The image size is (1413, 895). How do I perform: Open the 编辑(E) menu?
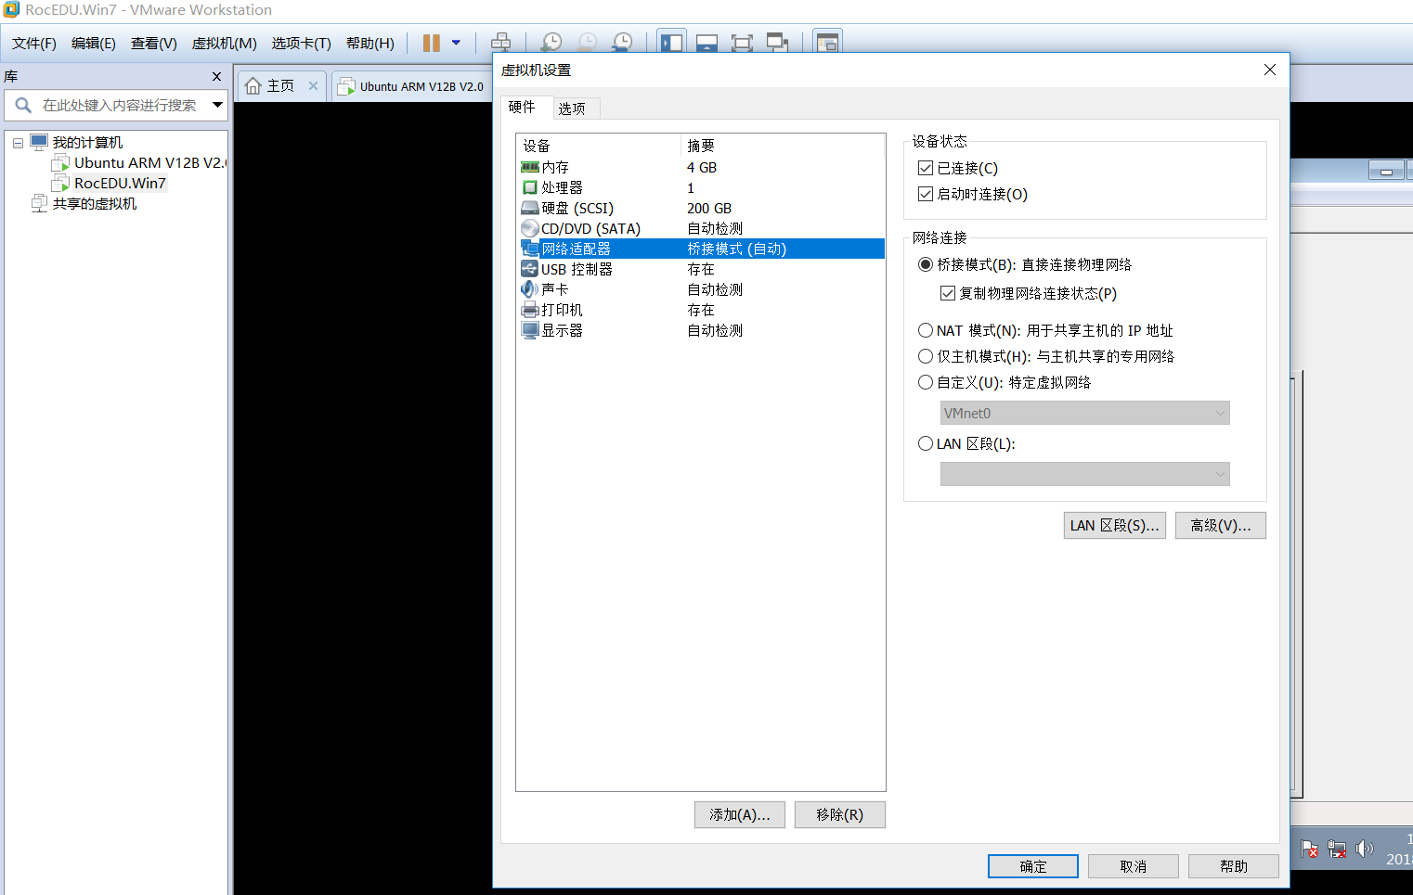pyautogui.click(x=94, y=44)
